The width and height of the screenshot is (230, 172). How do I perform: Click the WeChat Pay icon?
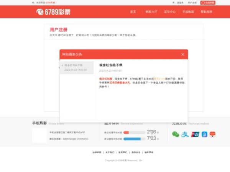(x=176, y=134)
